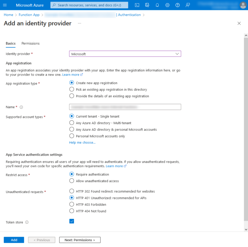Viewport: 248px width, 247px height.
Task: Click the info icon next to Name
Action: tap(21, 107)
